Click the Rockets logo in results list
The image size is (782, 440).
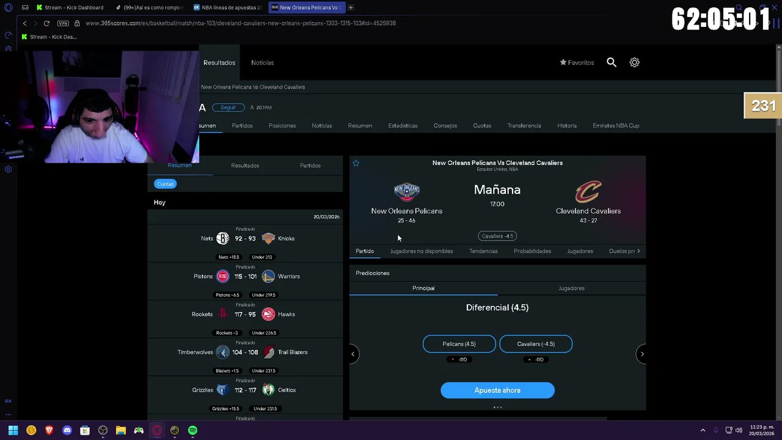point(222,314)
